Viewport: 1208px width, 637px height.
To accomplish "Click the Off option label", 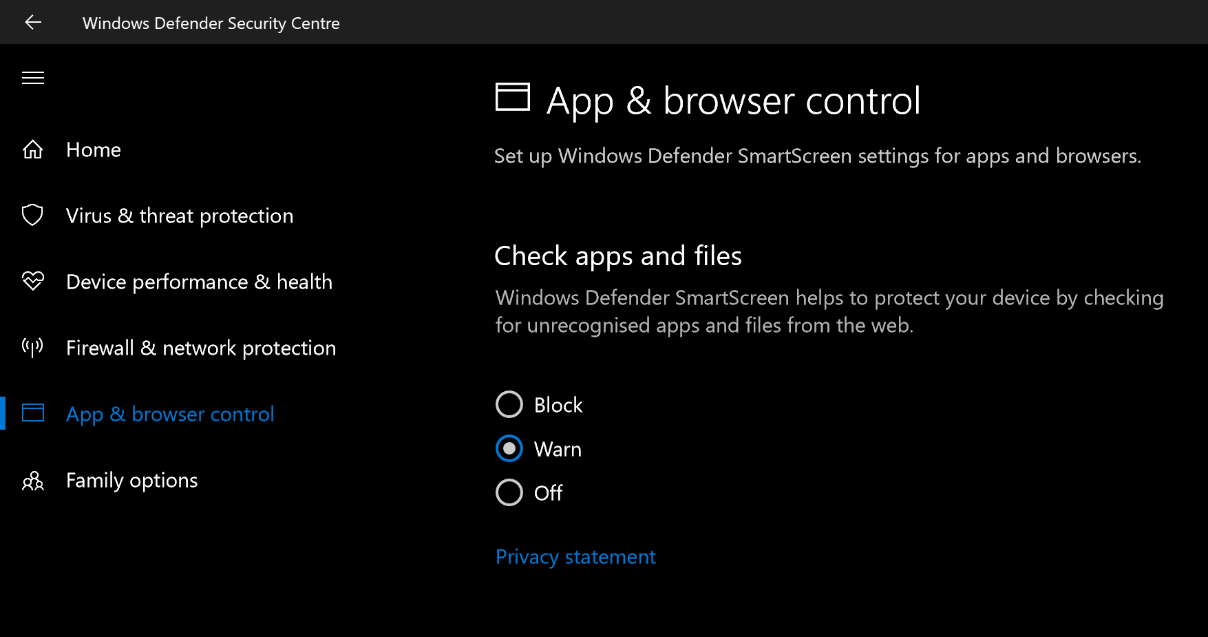I will (549, 493).
